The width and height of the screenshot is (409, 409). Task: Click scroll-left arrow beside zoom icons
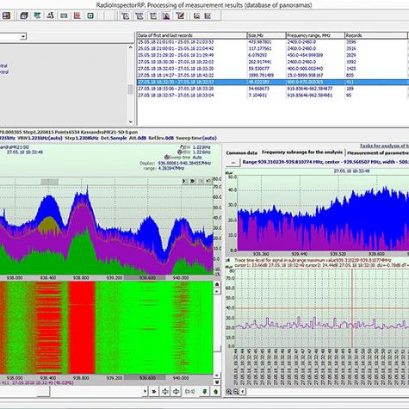(x=243, y=392)
